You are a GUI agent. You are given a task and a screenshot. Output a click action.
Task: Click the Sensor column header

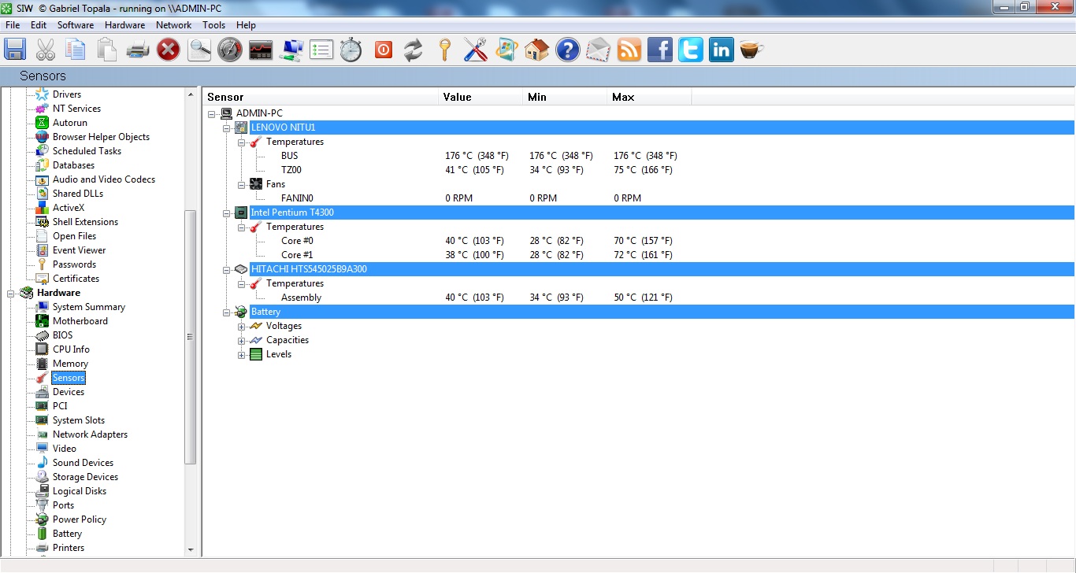click(x=320, y=97)
